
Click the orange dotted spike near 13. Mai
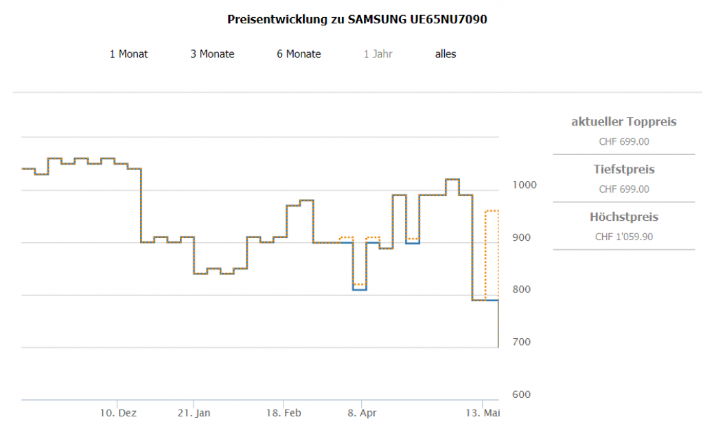(492, 211)
